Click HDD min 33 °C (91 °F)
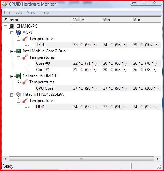Screen dimensions: 164x171 tap(115, 107)
